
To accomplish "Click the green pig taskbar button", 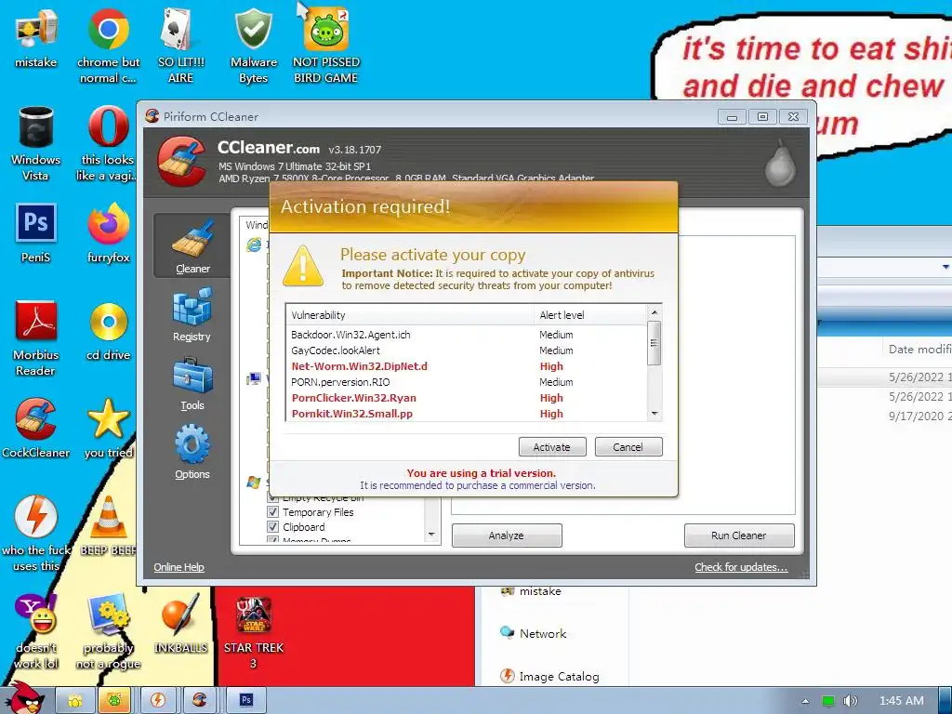I will pyautogui.click(x=114, y=700).
